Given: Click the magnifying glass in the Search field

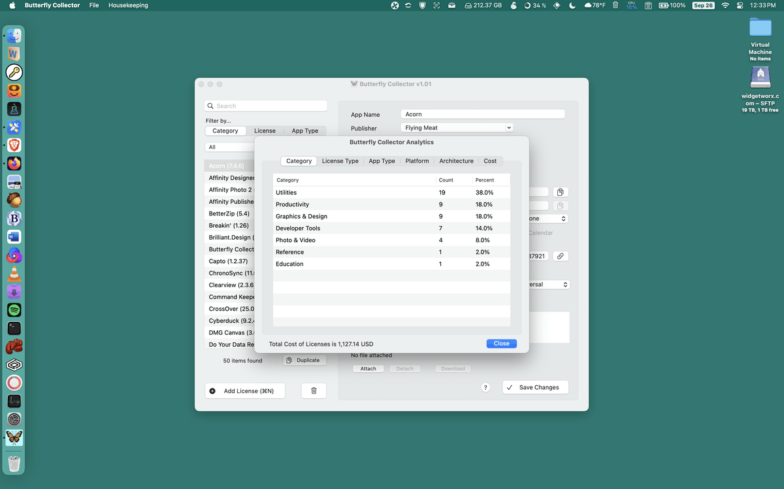Looking at the screenshot, I should [210, 106].
